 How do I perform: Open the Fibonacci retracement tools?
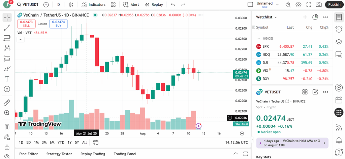tap(7, 38)
